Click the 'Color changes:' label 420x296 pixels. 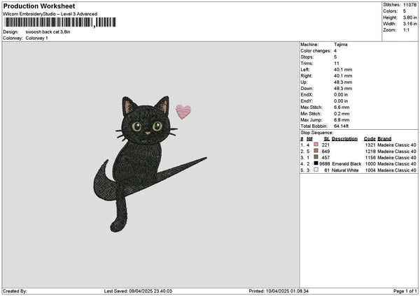(x=316, y=51)
